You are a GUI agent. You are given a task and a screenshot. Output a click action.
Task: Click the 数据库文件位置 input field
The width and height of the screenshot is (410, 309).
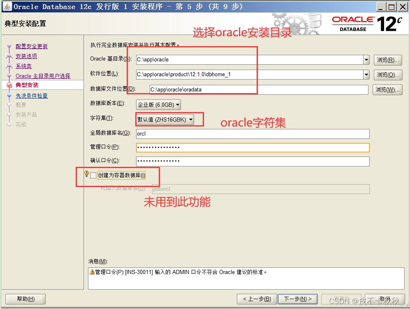click(259, 89)
